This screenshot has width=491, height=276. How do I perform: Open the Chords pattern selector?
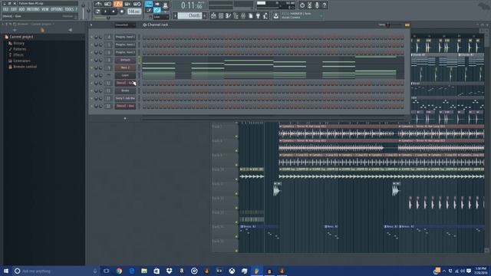click(x=190, y=15)
